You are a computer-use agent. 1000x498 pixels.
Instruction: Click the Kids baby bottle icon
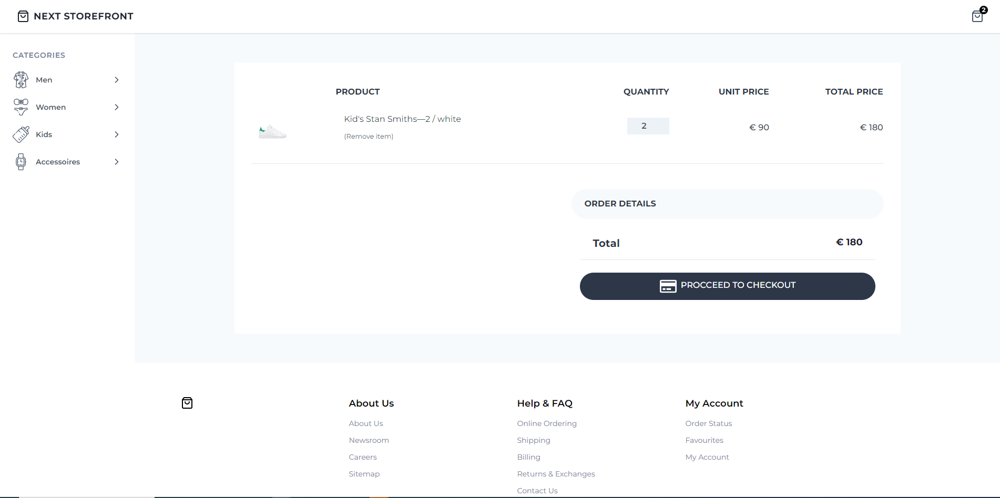pyautogui.click(x=21, y=134)
